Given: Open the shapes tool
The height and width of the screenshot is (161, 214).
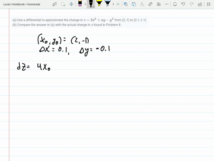Looking at the screenshot, I should [x=126, y=4].
